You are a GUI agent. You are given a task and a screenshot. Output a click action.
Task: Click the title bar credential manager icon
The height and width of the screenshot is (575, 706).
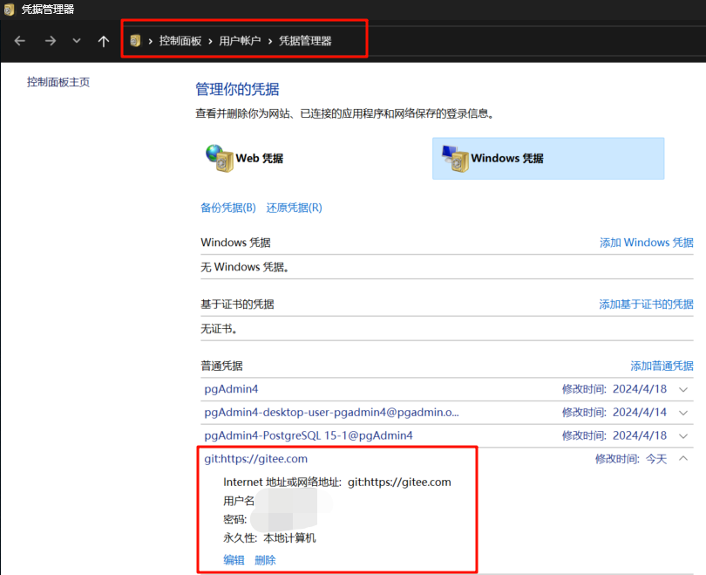(x=9, y=10)
